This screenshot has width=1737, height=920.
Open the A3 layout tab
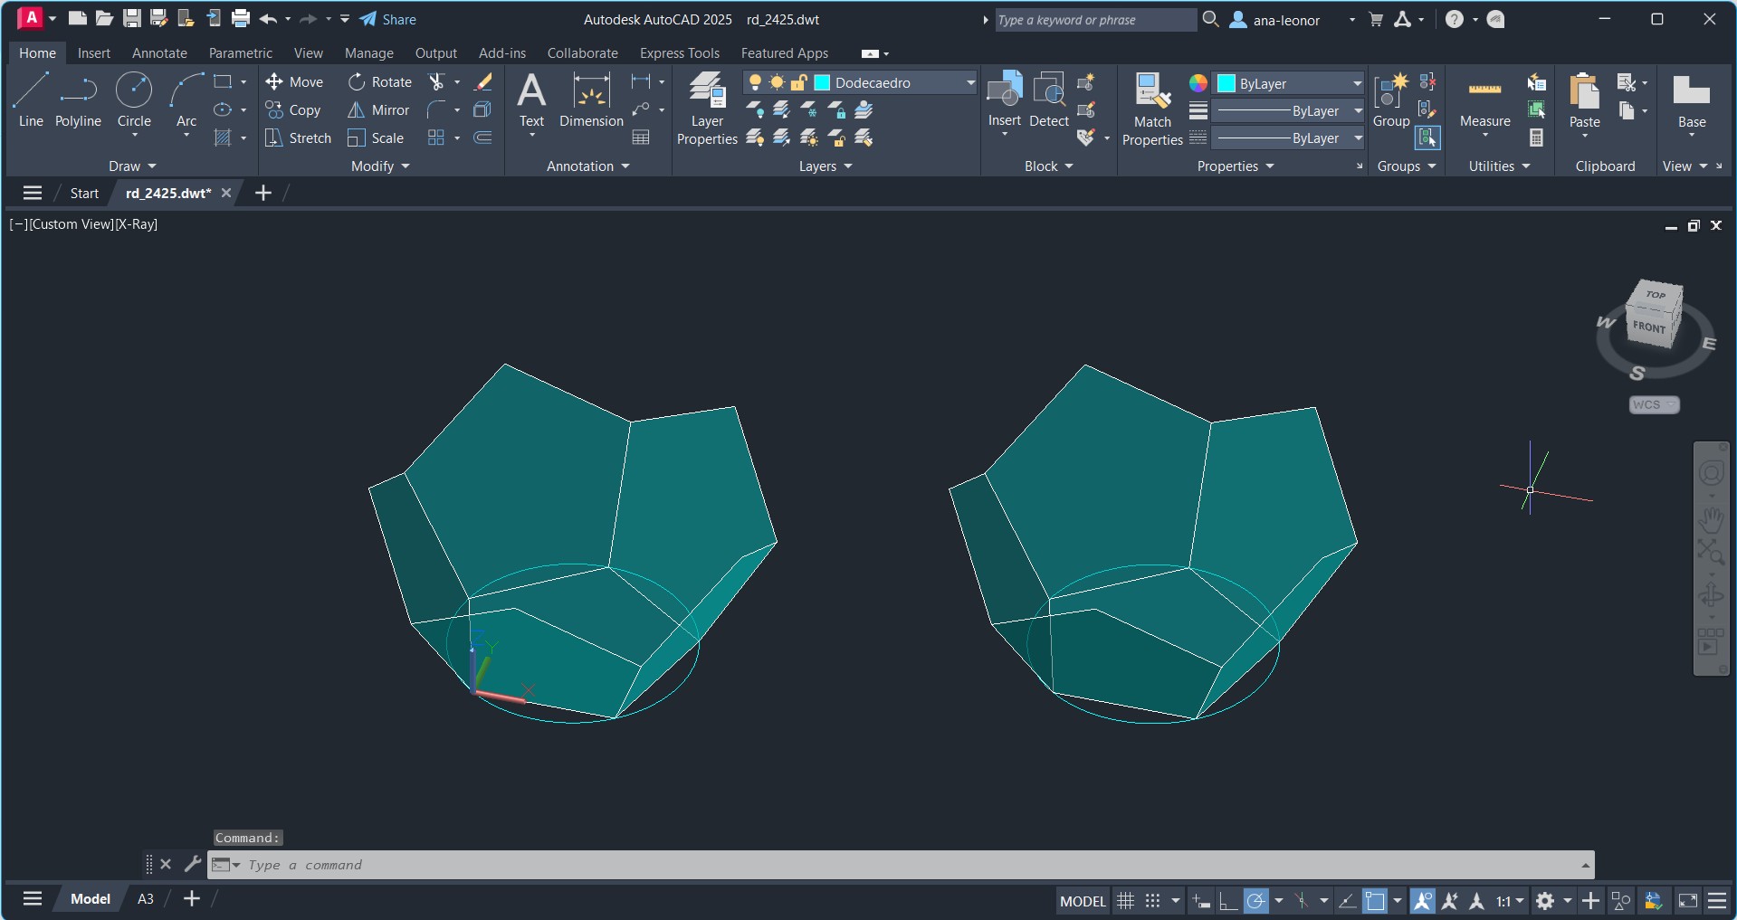(x=145, y=899)
